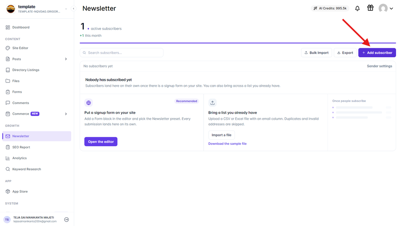Open the profile avatar dropdown
Viewport: 400px width, 226px height.
[386, 8]
